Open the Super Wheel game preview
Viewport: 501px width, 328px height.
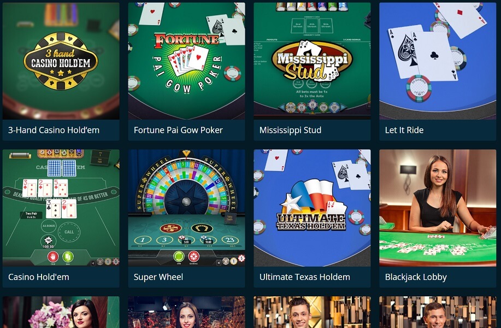pyautogui.click(x=187, y=208)
